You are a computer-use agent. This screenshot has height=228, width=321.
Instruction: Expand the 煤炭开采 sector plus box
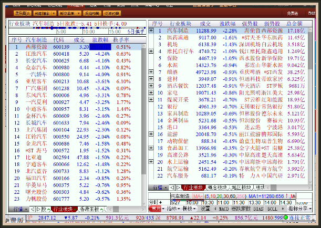click(151, 99)
